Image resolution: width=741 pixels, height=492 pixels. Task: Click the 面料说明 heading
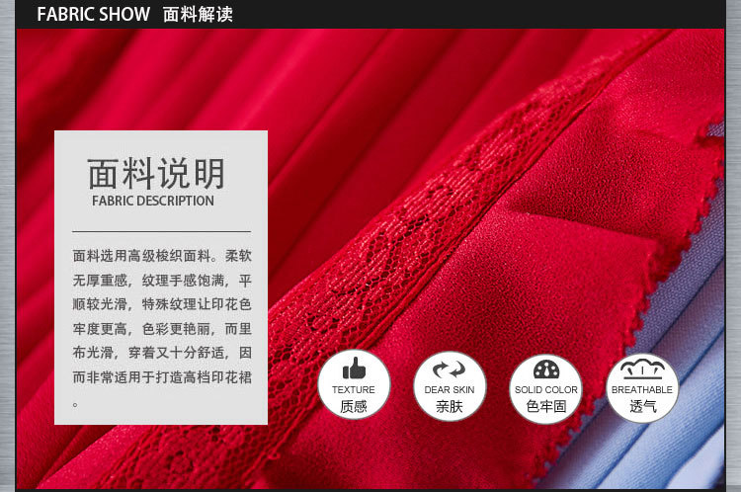(x=156, y=174)
